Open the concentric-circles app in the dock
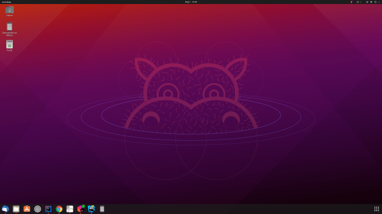The height and width of the screenshot is (214, 382). pyautogui.click(x=38, y=209)
